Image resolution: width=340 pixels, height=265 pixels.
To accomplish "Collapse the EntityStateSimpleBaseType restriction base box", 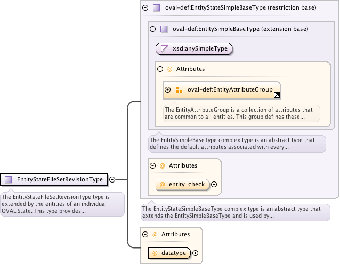I will (145, 8).
